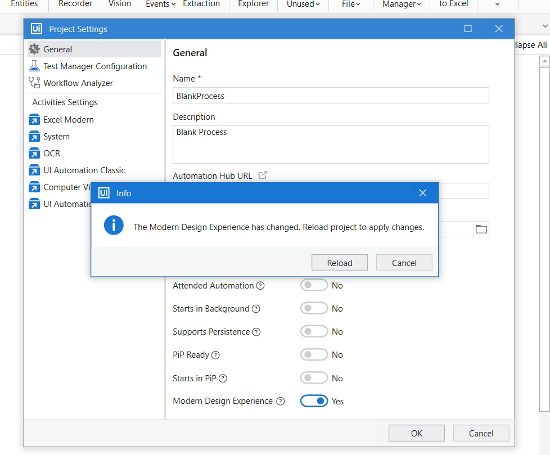This screenshot has width=550, height=455.
Task: Click the to Excel ribbon button
Action: click(453, 3)
